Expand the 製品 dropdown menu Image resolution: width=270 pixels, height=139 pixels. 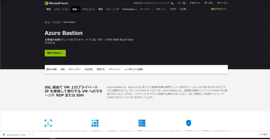[76, 9]
